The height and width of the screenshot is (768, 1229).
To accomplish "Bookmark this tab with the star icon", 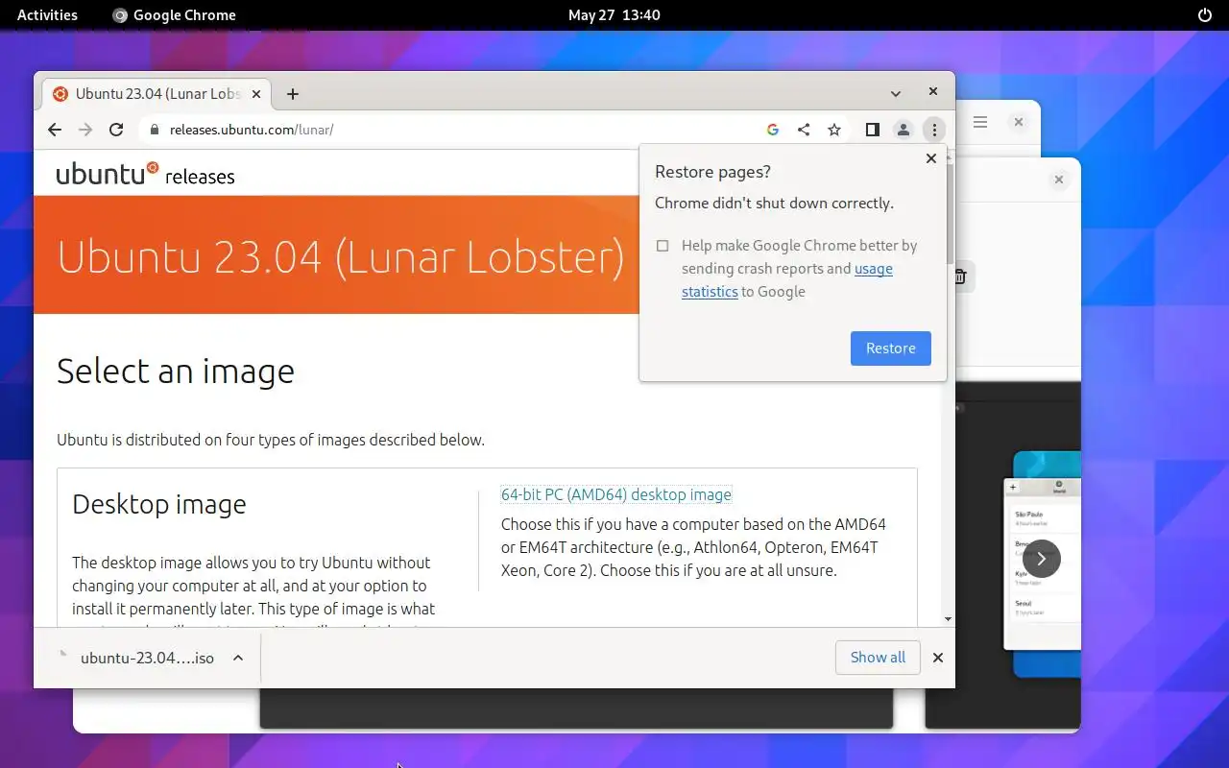I will coord(834,130).
